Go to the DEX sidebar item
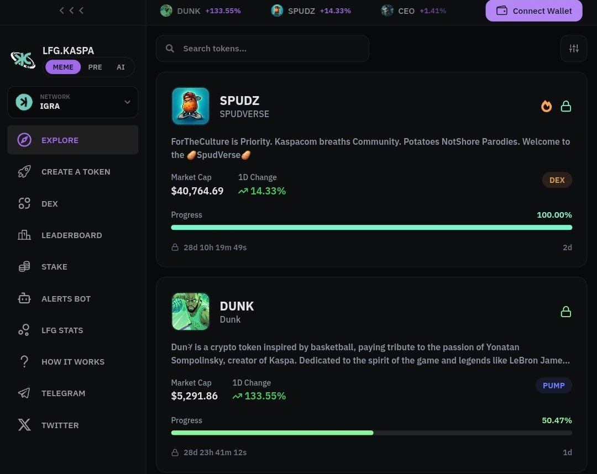This screenshot has height=474, width=597. click(73, 203)
